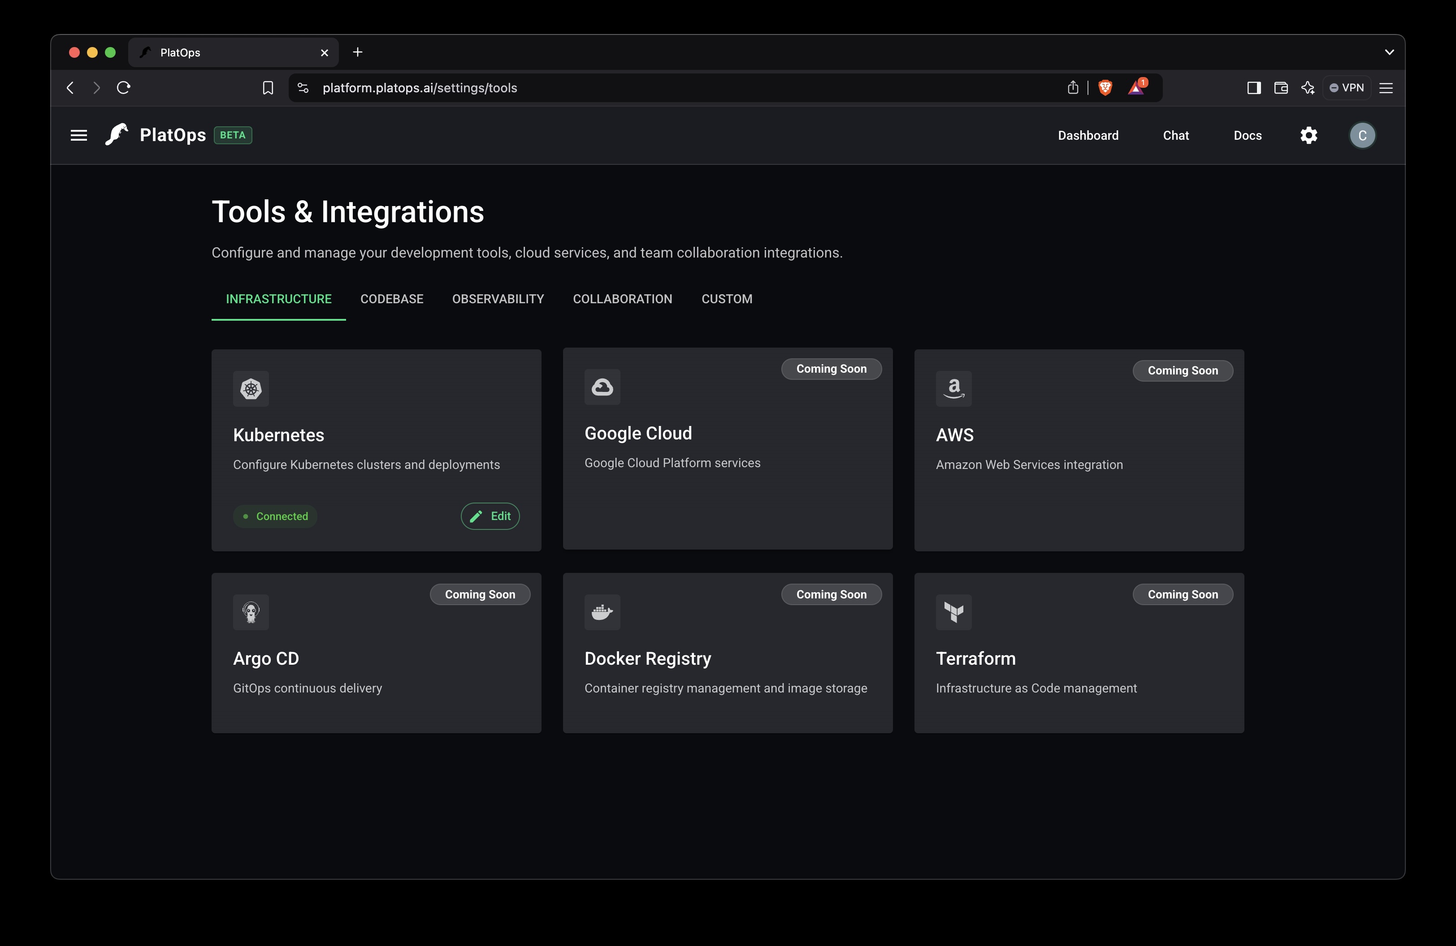Click Coming Soon badge on Argo CD
The height and width of the screenshot is (946, 1456).
tap(480, 595)
